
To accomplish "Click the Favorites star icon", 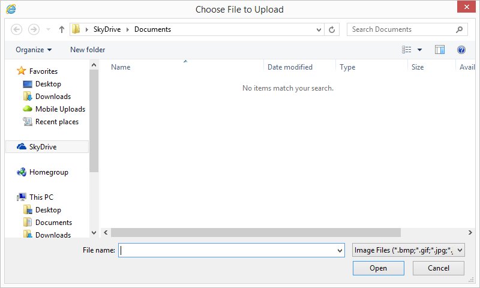I will (22, 71).
